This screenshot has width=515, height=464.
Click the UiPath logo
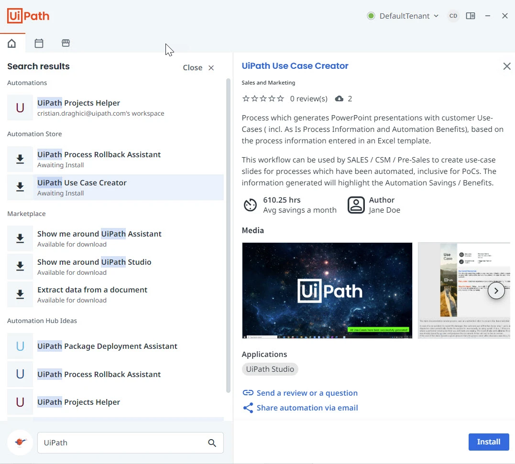(x=28, y=16)
